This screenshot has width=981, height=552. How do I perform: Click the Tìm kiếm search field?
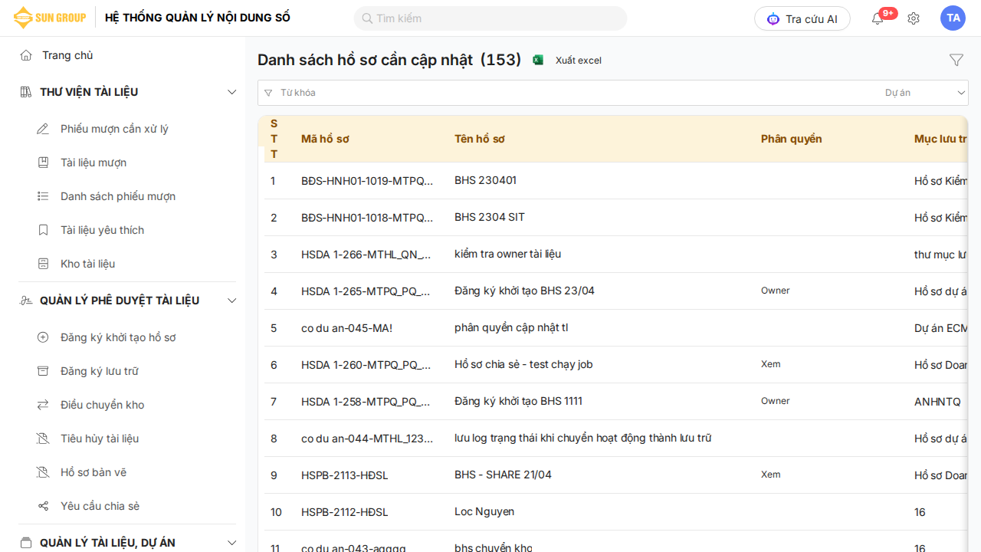[x=490, y=18]
